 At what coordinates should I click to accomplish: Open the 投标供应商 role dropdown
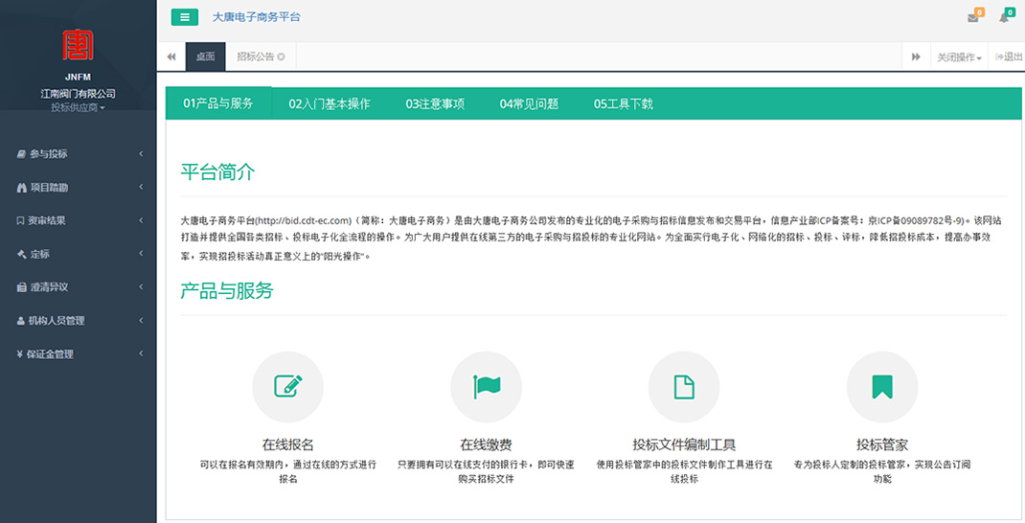pos(78,107)
